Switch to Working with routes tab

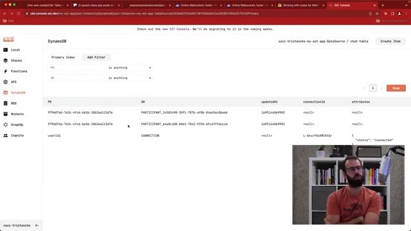pyautogui.click(x=301, y=5)
